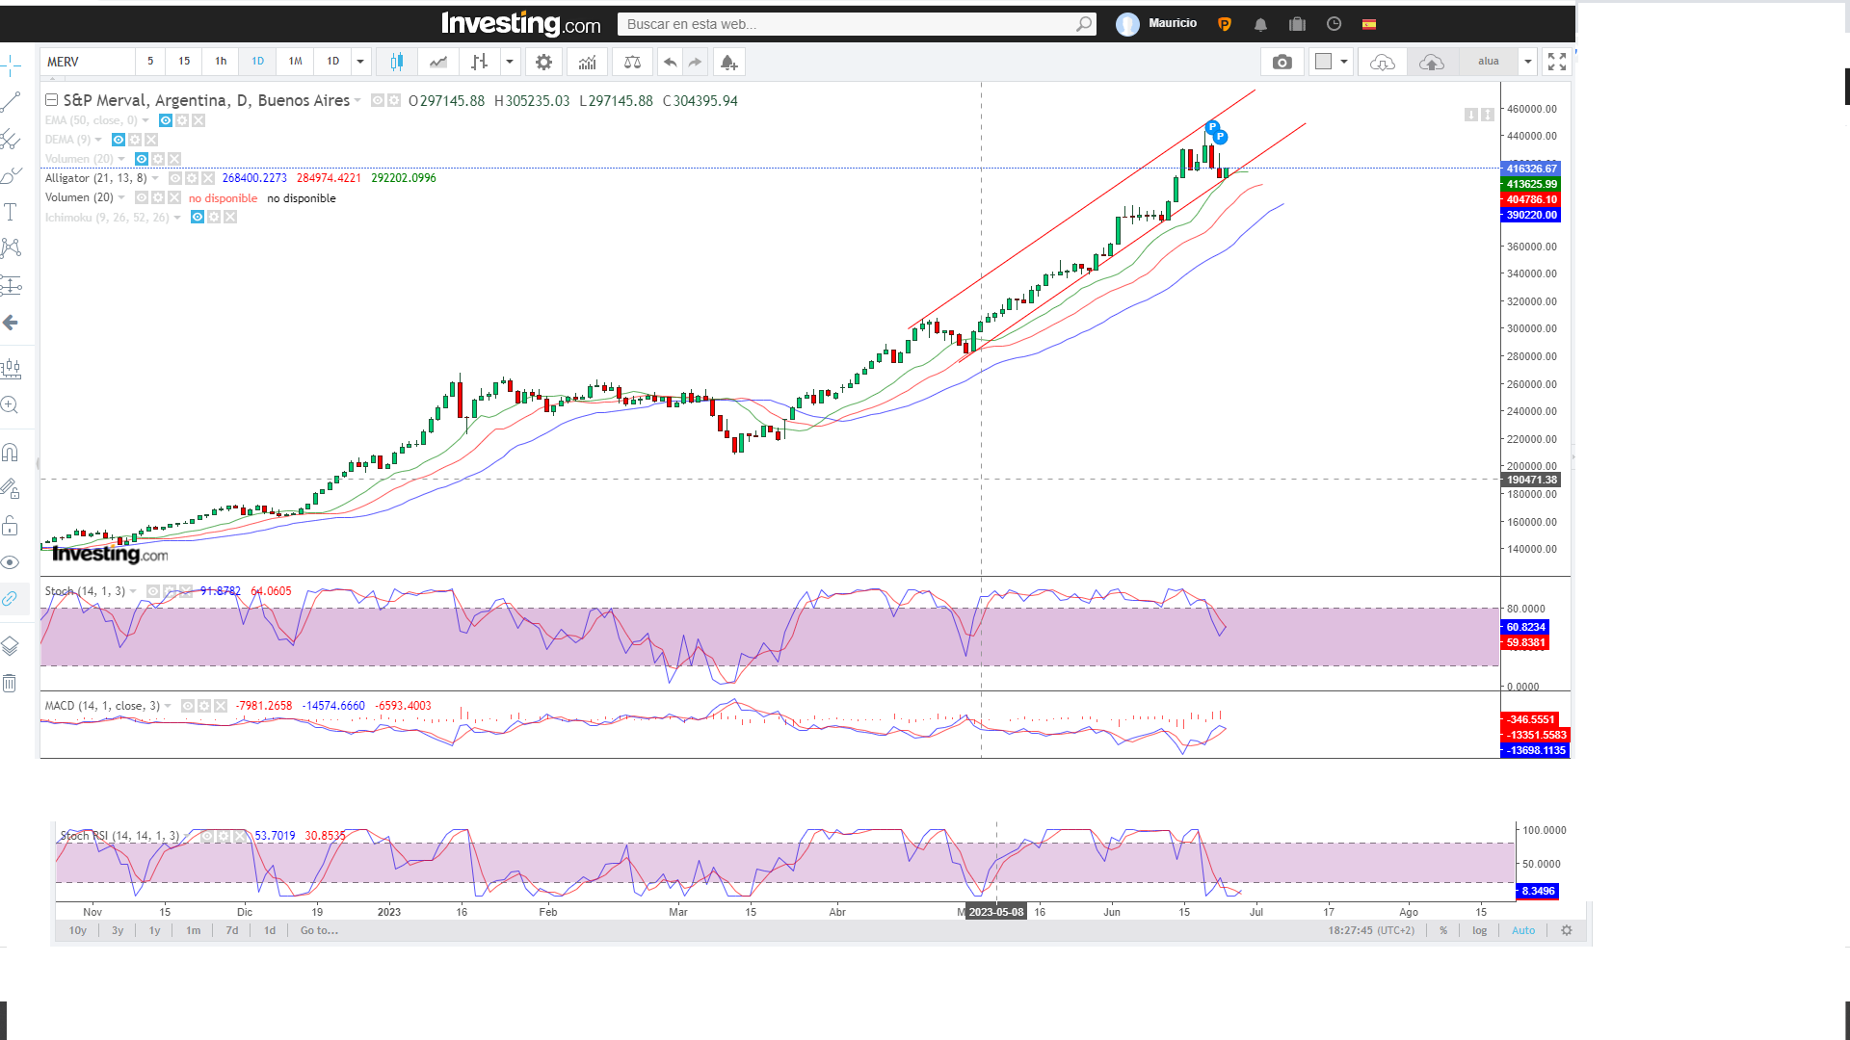The width and height of the screenshot is (1850, 1040).
Task: Open the interval dropdown arrow
Action: [x=360, y=62]
